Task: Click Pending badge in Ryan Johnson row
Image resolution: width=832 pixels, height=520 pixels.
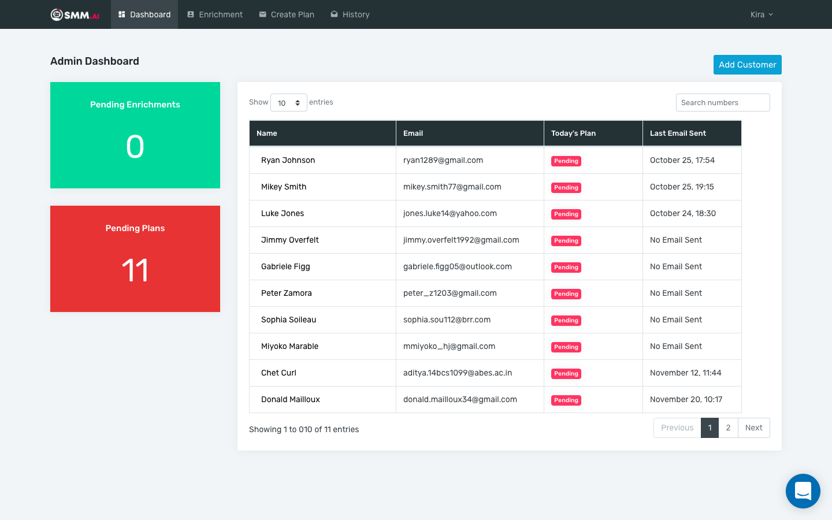Action: point(566,161)
